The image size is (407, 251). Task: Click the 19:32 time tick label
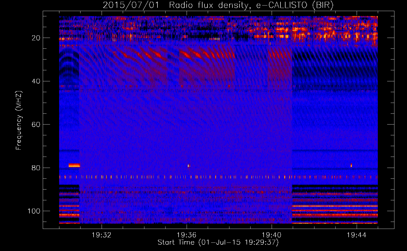coord(102,235)
